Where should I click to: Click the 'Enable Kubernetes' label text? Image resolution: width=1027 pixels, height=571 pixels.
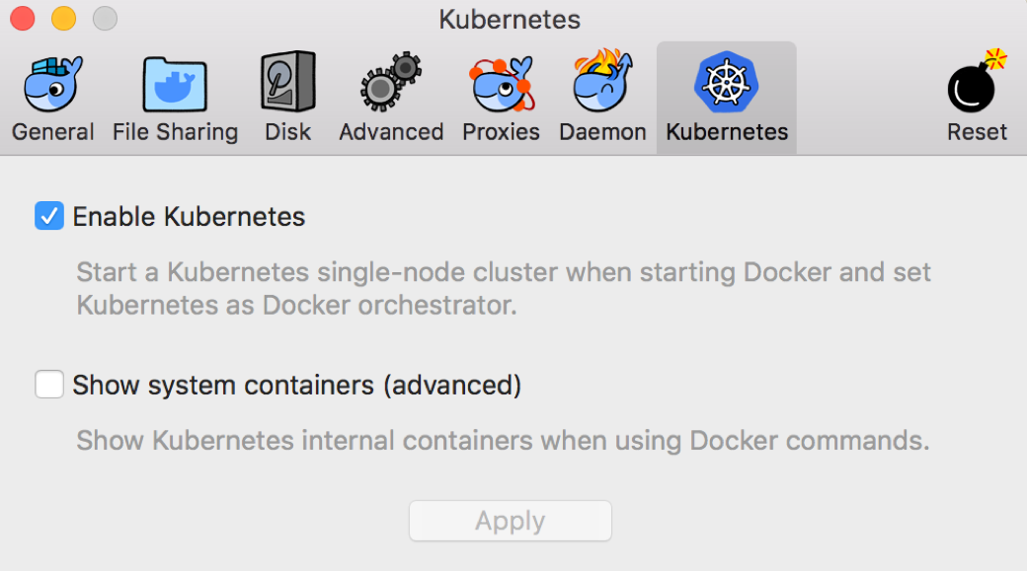tap(189, 217)
